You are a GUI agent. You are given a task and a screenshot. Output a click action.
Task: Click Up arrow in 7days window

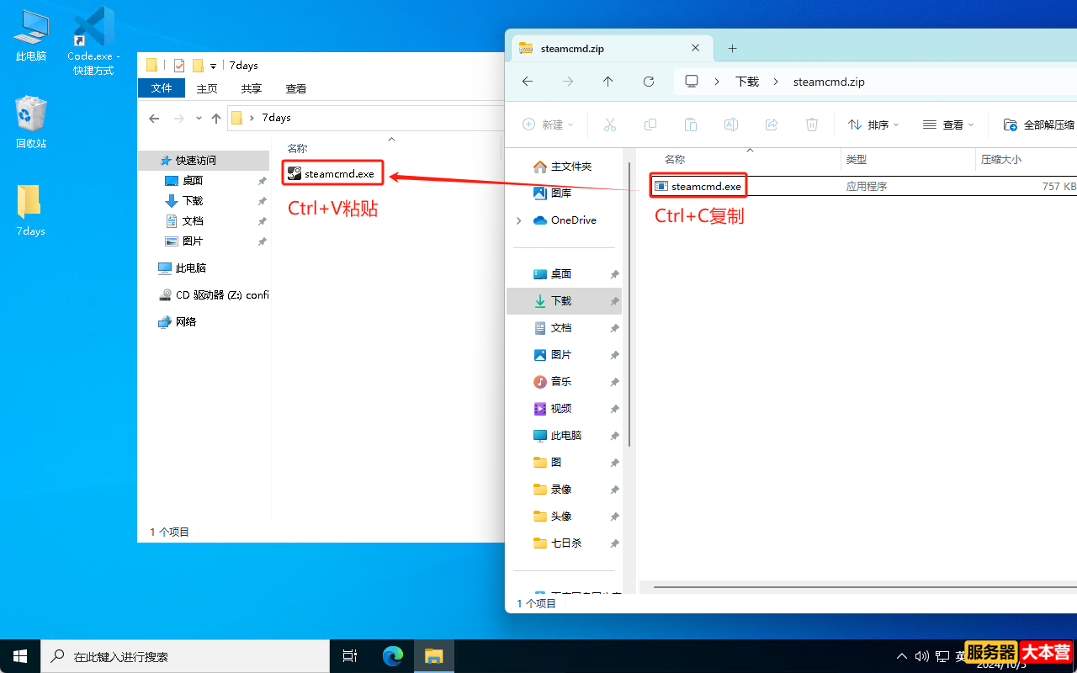coord(216,119)
